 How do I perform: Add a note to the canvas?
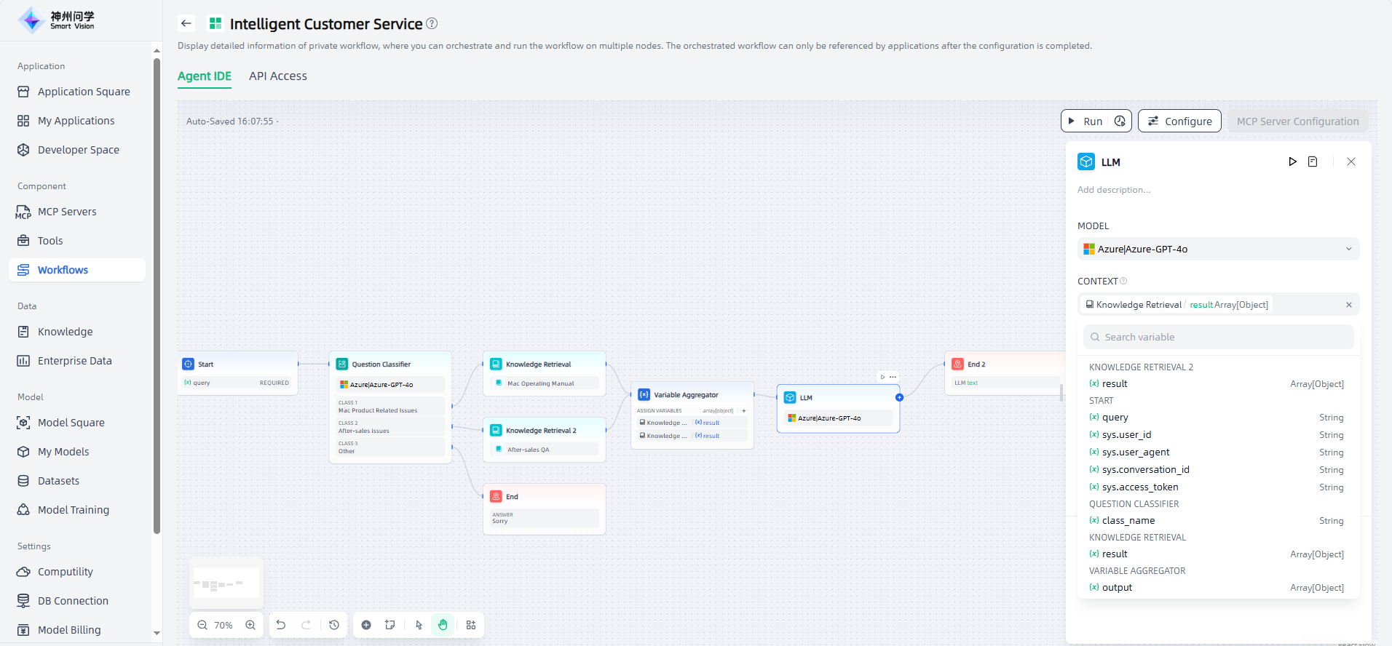(390, 625)
